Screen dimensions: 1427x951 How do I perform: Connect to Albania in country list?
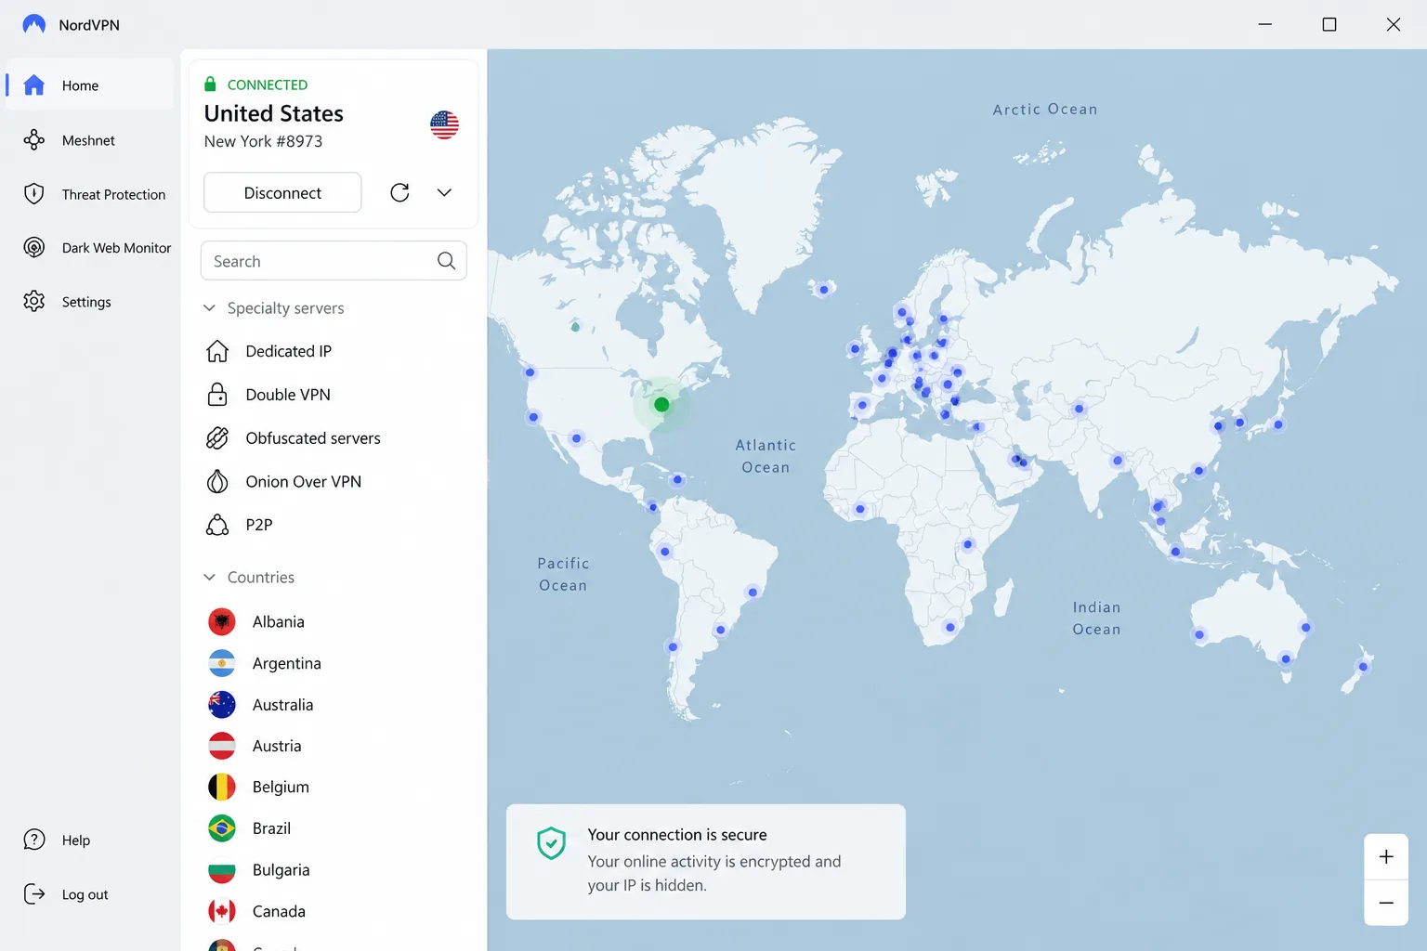[x=334, y=621]
